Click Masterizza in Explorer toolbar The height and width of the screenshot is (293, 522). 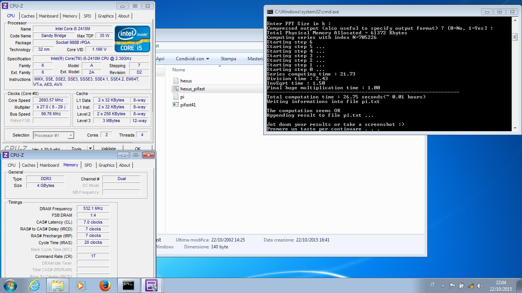(x=255, y=59)
